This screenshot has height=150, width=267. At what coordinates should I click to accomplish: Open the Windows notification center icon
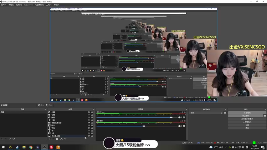[x=263, y=147]
